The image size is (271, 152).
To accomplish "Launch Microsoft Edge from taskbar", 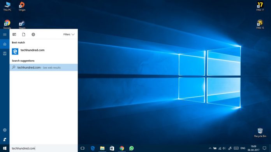I will 93,148.
